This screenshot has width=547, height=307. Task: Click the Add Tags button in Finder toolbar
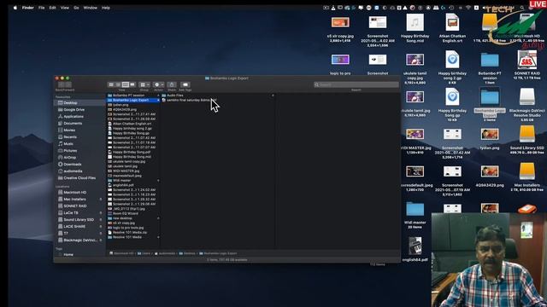pyautogui.click(x=185, y=84)
